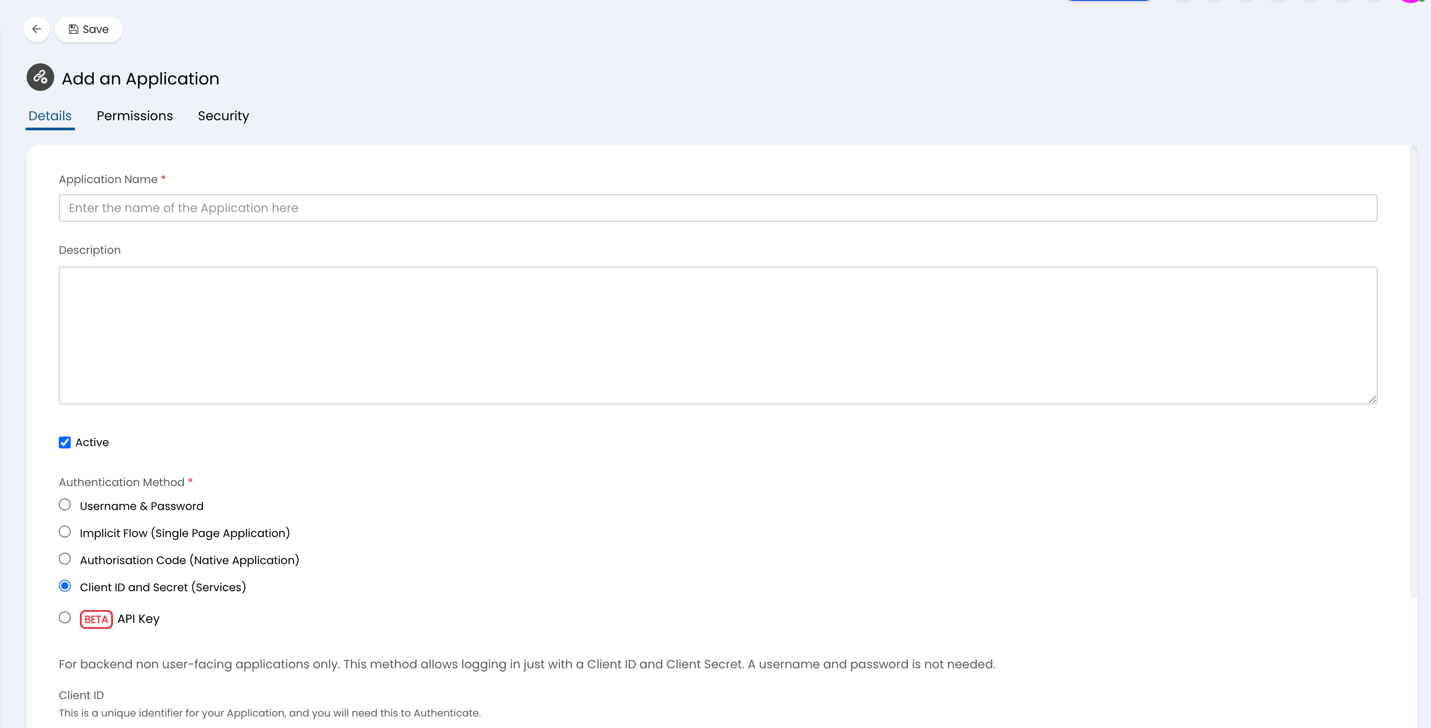
Task: Click the floppy disk Save icon
Action: 73,29
